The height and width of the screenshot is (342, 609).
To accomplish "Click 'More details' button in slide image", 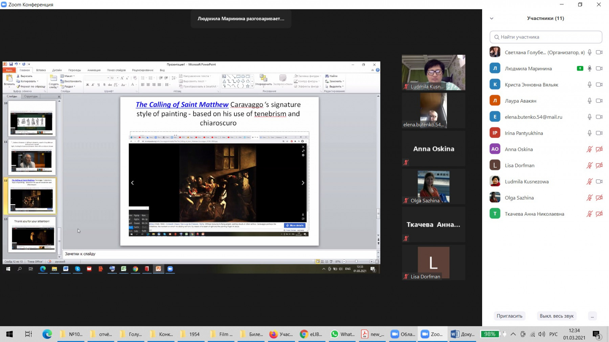I will pos(295,225).
